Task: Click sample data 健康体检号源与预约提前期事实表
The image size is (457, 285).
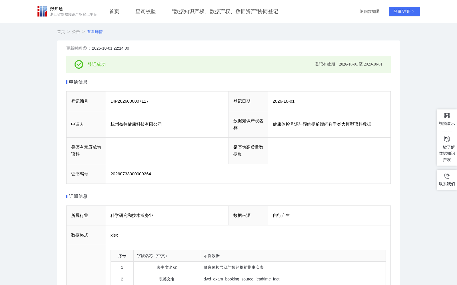Action: pos(234,267)
